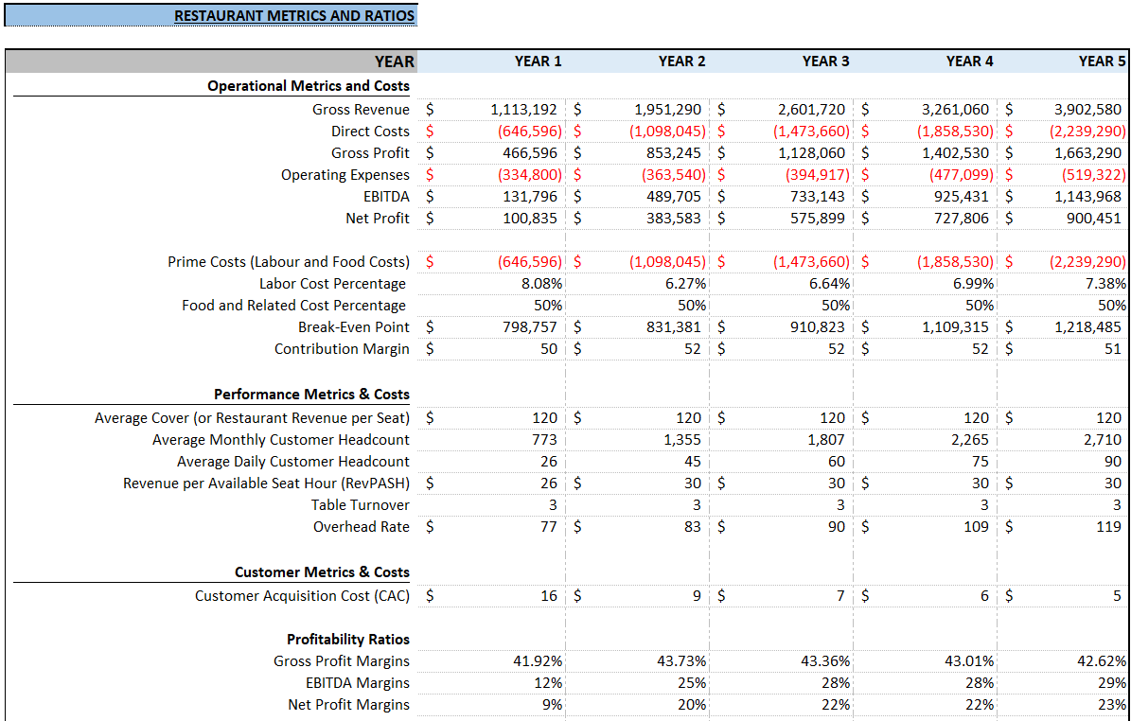Click Year 1 CAC value 16
Viewport: 1131px width, 721px height.
(x=549, y=596)
